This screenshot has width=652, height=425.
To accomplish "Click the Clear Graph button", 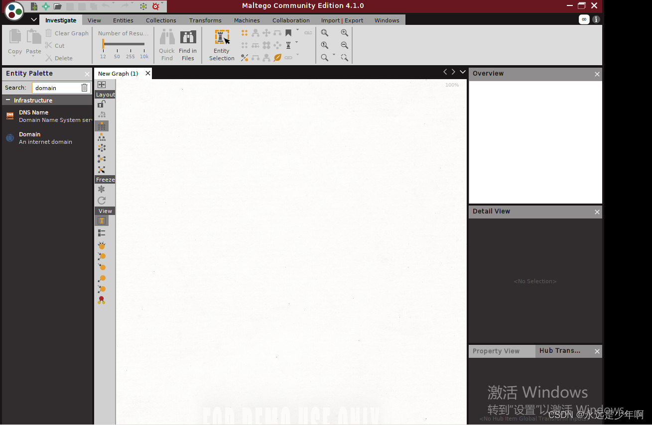I will 67,33.
